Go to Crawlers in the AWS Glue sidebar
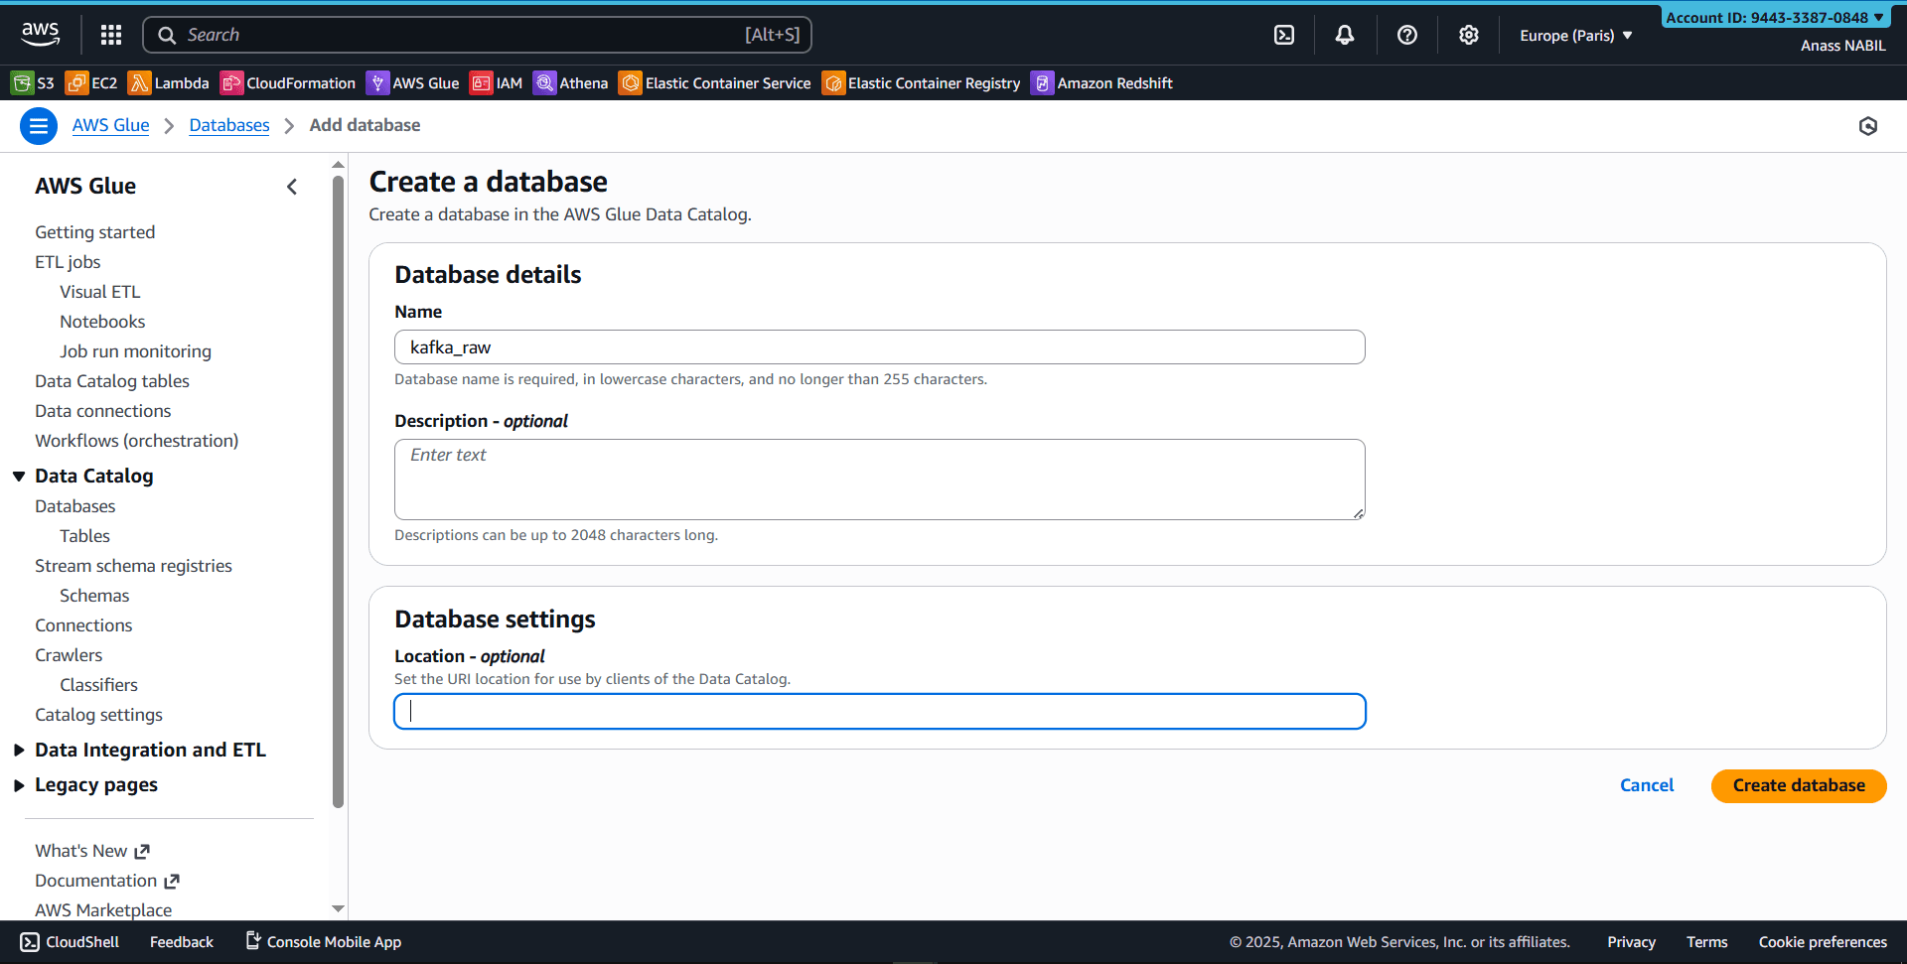Screen dimensions: 1907x964 (x=68, y=654)
